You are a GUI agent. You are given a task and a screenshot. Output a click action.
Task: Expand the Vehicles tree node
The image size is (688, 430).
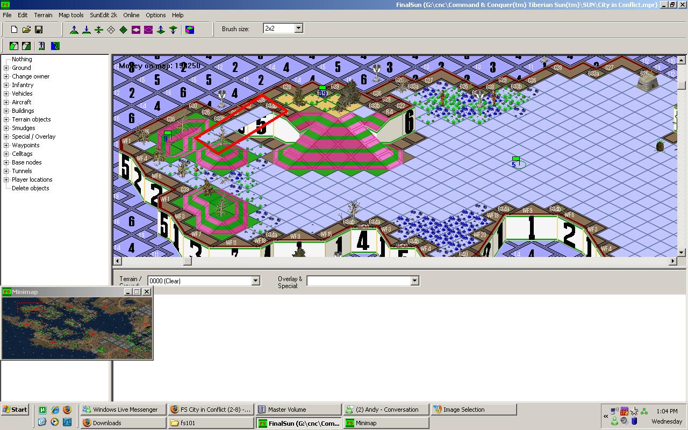pos(6,94)
